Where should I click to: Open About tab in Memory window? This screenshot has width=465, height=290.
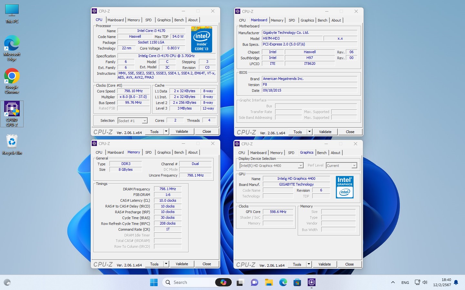193,152
